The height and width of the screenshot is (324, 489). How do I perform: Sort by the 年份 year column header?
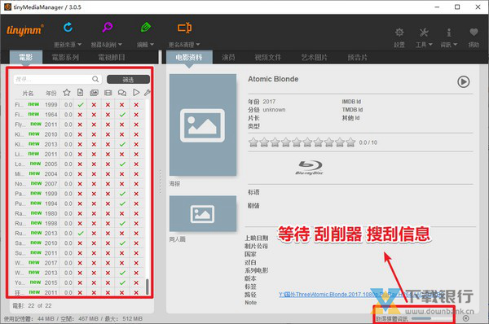click(x=51, y=93)
